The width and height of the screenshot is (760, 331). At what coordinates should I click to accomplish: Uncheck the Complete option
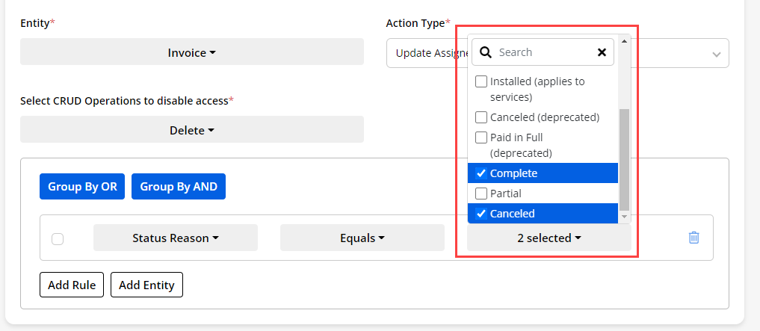[x=482, y=173]
